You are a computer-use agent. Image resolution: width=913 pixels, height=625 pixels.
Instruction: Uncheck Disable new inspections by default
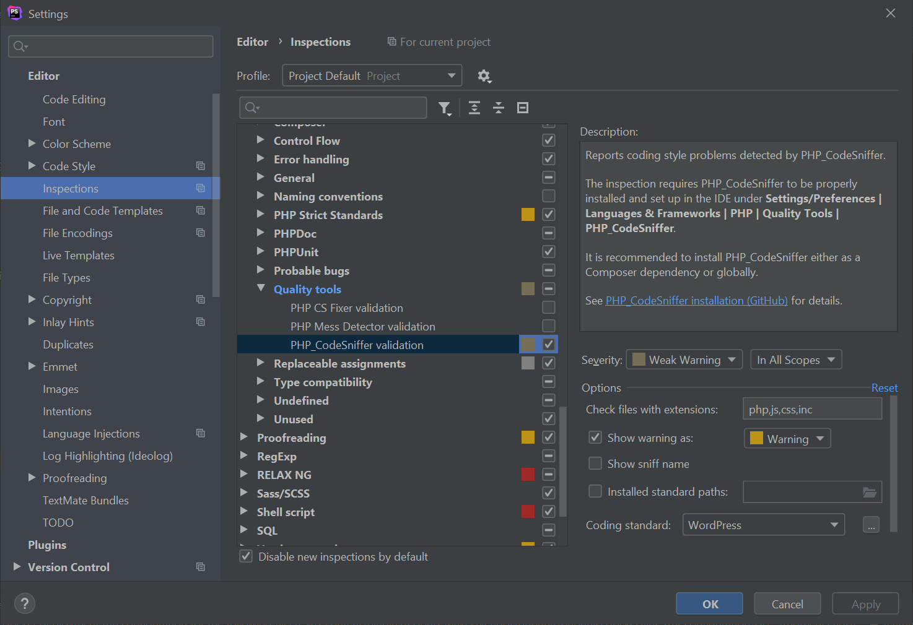pos(246,556)
